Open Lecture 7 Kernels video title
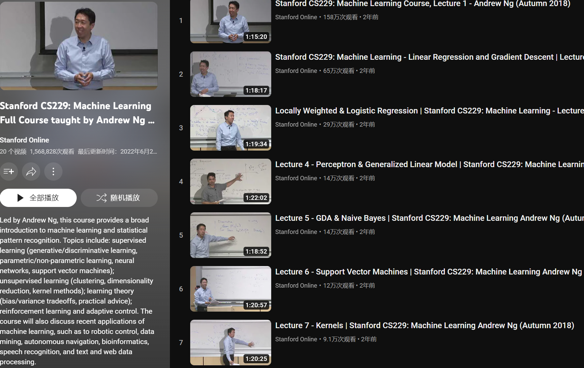This screenshot has width=584, height=368. point(425,325)
